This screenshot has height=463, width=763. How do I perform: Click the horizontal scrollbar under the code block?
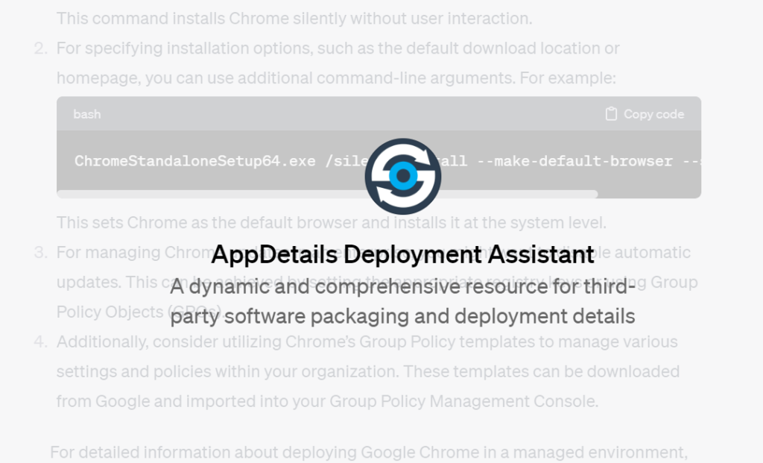[x=327, y=194]
